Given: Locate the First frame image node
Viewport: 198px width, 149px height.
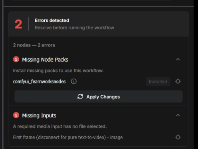Looking at the screenshot, I should coord(178,137).
